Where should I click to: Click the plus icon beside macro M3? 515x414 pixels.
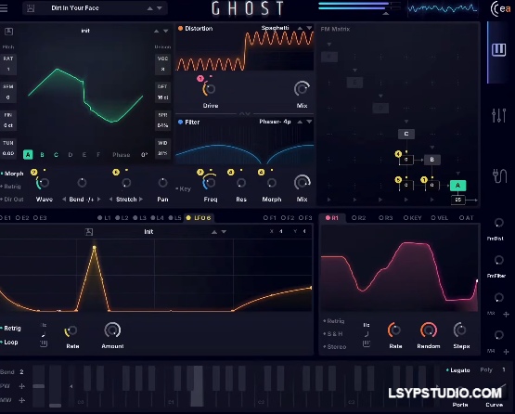tap(506, 315)
